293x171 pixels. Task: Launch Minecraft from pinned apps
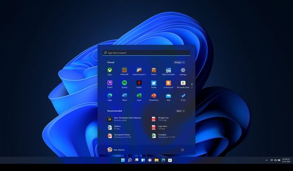click(124, 70)
